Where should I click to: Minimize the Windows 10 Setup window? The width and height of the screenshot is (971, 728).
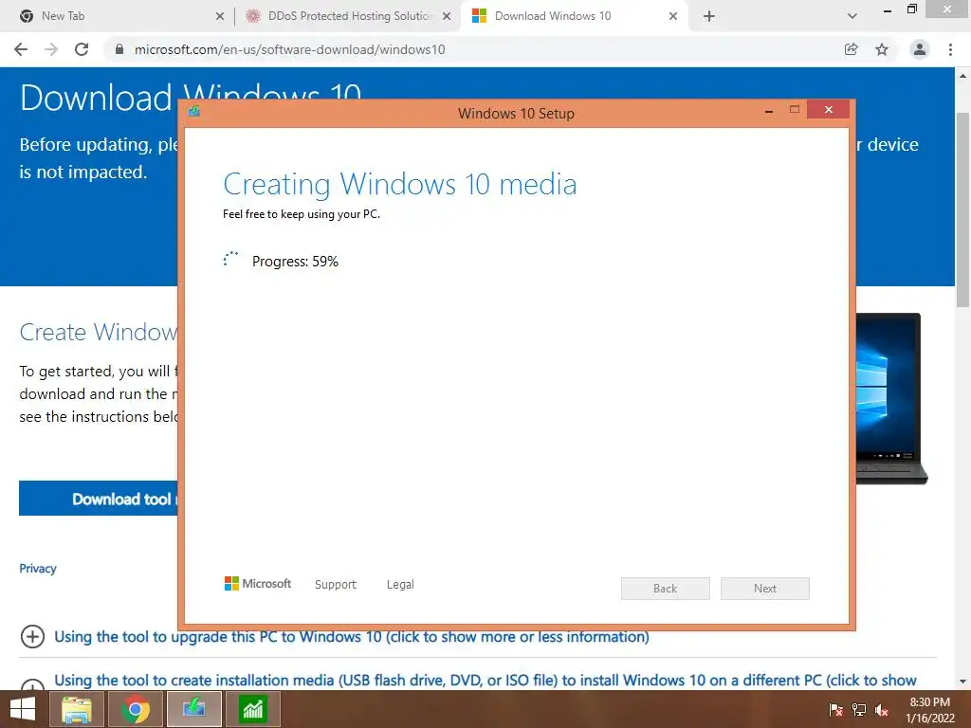[768, 110]
